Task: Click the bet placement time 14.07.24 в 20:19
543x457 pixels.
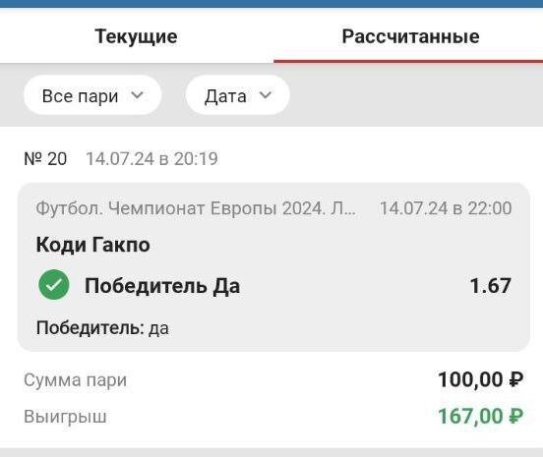Action: click(x=151, y=159)
